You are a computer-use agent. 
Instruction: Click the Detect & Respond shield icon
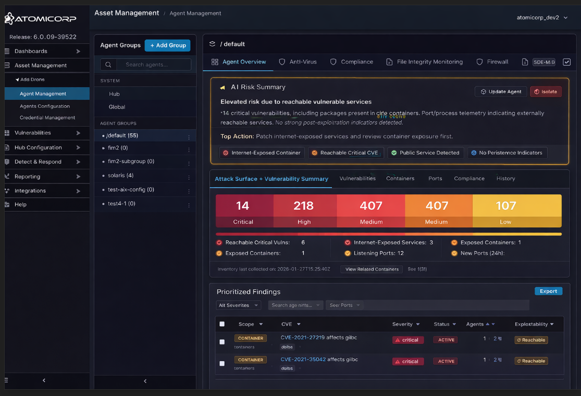point(7,162)
